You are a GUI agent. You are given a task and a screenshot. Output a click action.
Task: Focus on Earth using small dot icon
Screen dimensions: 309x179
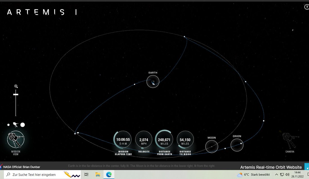point(8,125)
